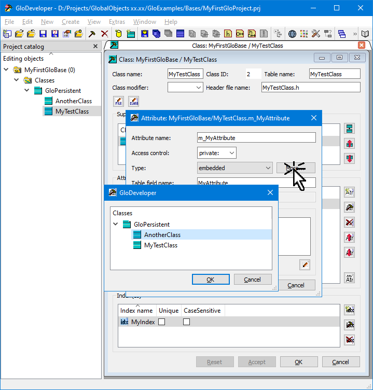Open the Window menu

tap(145, 22)
